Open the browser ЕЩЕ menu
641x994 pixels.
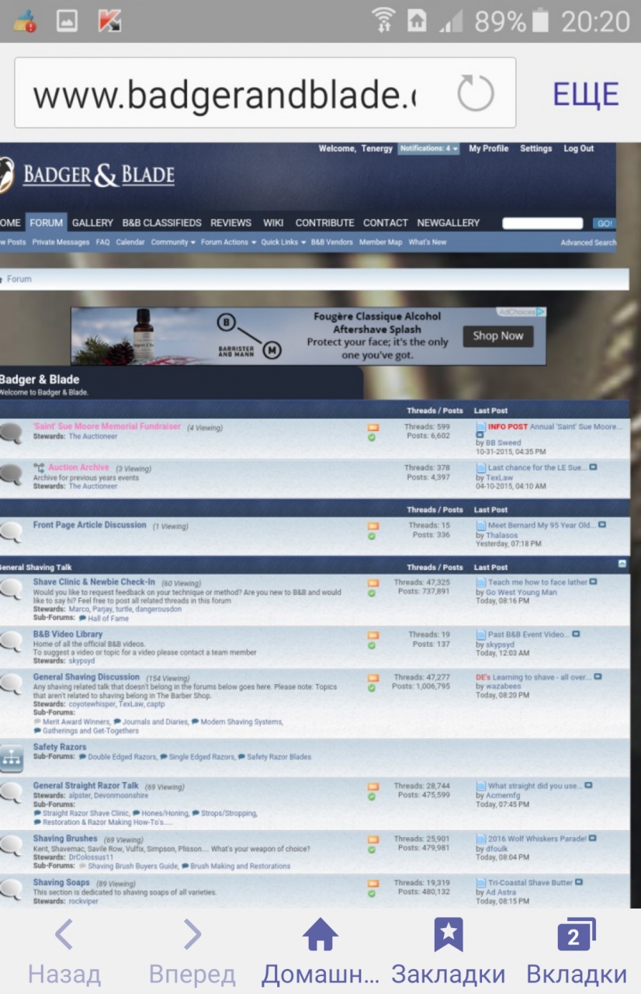coord(586,95)
